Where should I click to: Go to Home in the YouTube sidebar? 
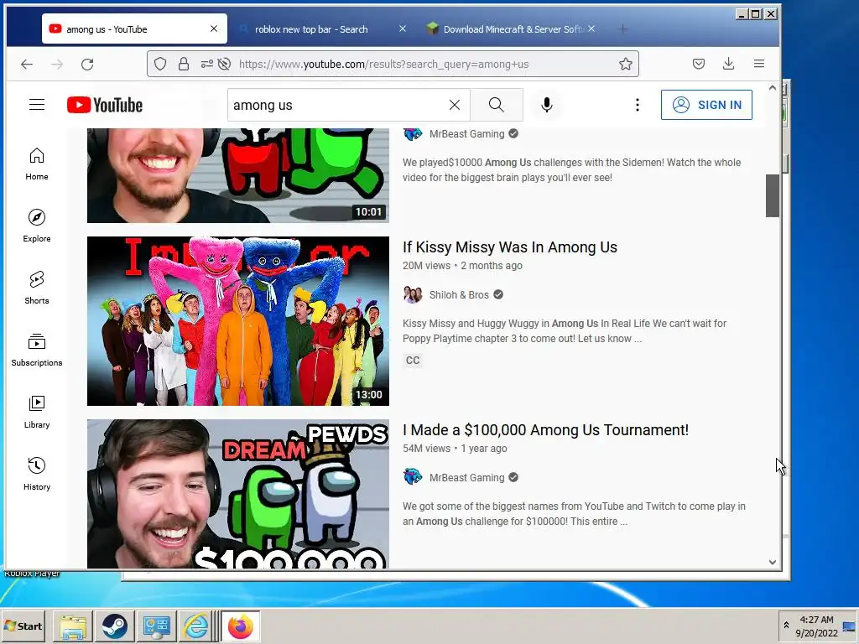coord(37,164)
